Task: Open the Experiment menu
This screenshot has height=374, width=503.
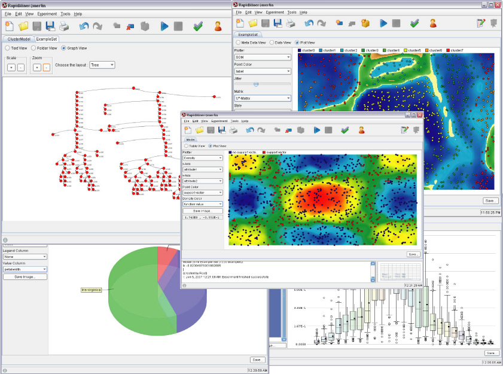Action: (218, 120)
